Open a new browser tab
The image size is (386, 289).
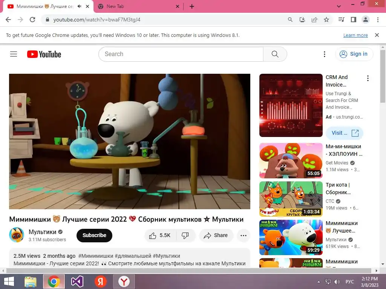192,6
